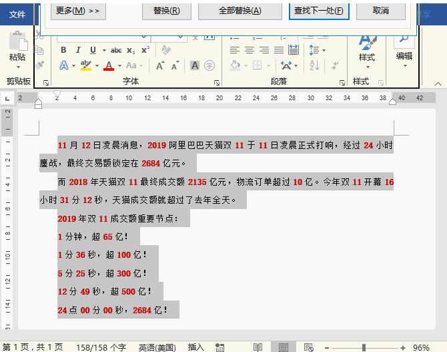Viewport: 447px width, 352px height.
Task: Apply strikethrough to selected text
Action: [x=116, y=50]
